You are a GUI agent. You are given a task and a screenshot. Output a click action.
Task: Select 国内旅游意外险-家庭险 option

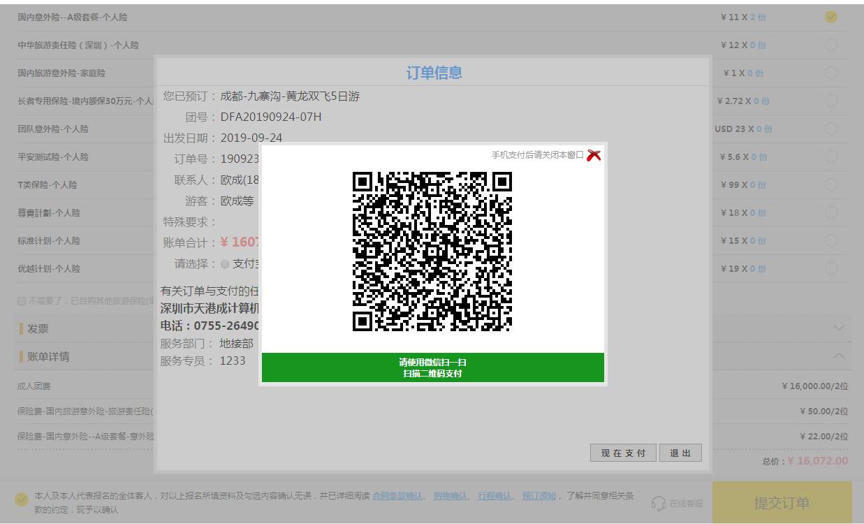[x=831, y=73]
